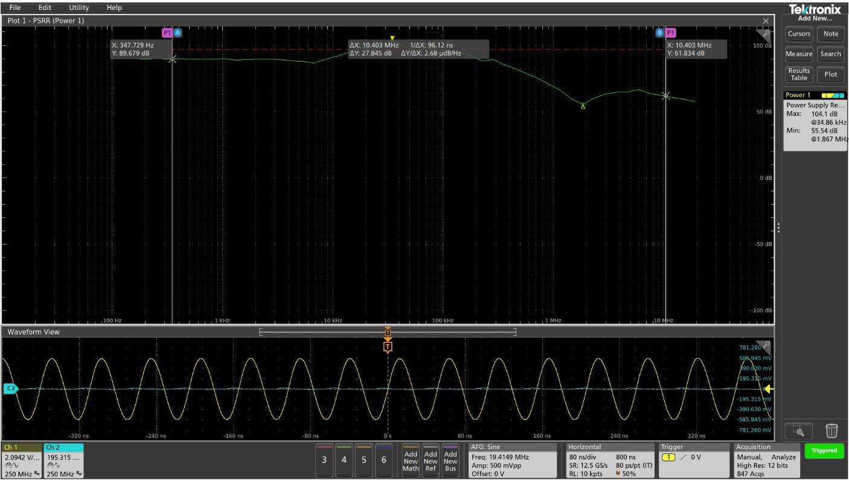Viewport: 849px width, 480px height.
Task: Select the orange trigger position marker T
Action: (x=388, y=347)
